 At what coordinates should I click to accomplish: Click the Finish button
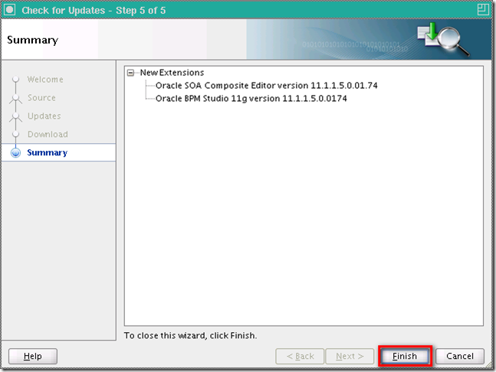[x=405, y=356]
